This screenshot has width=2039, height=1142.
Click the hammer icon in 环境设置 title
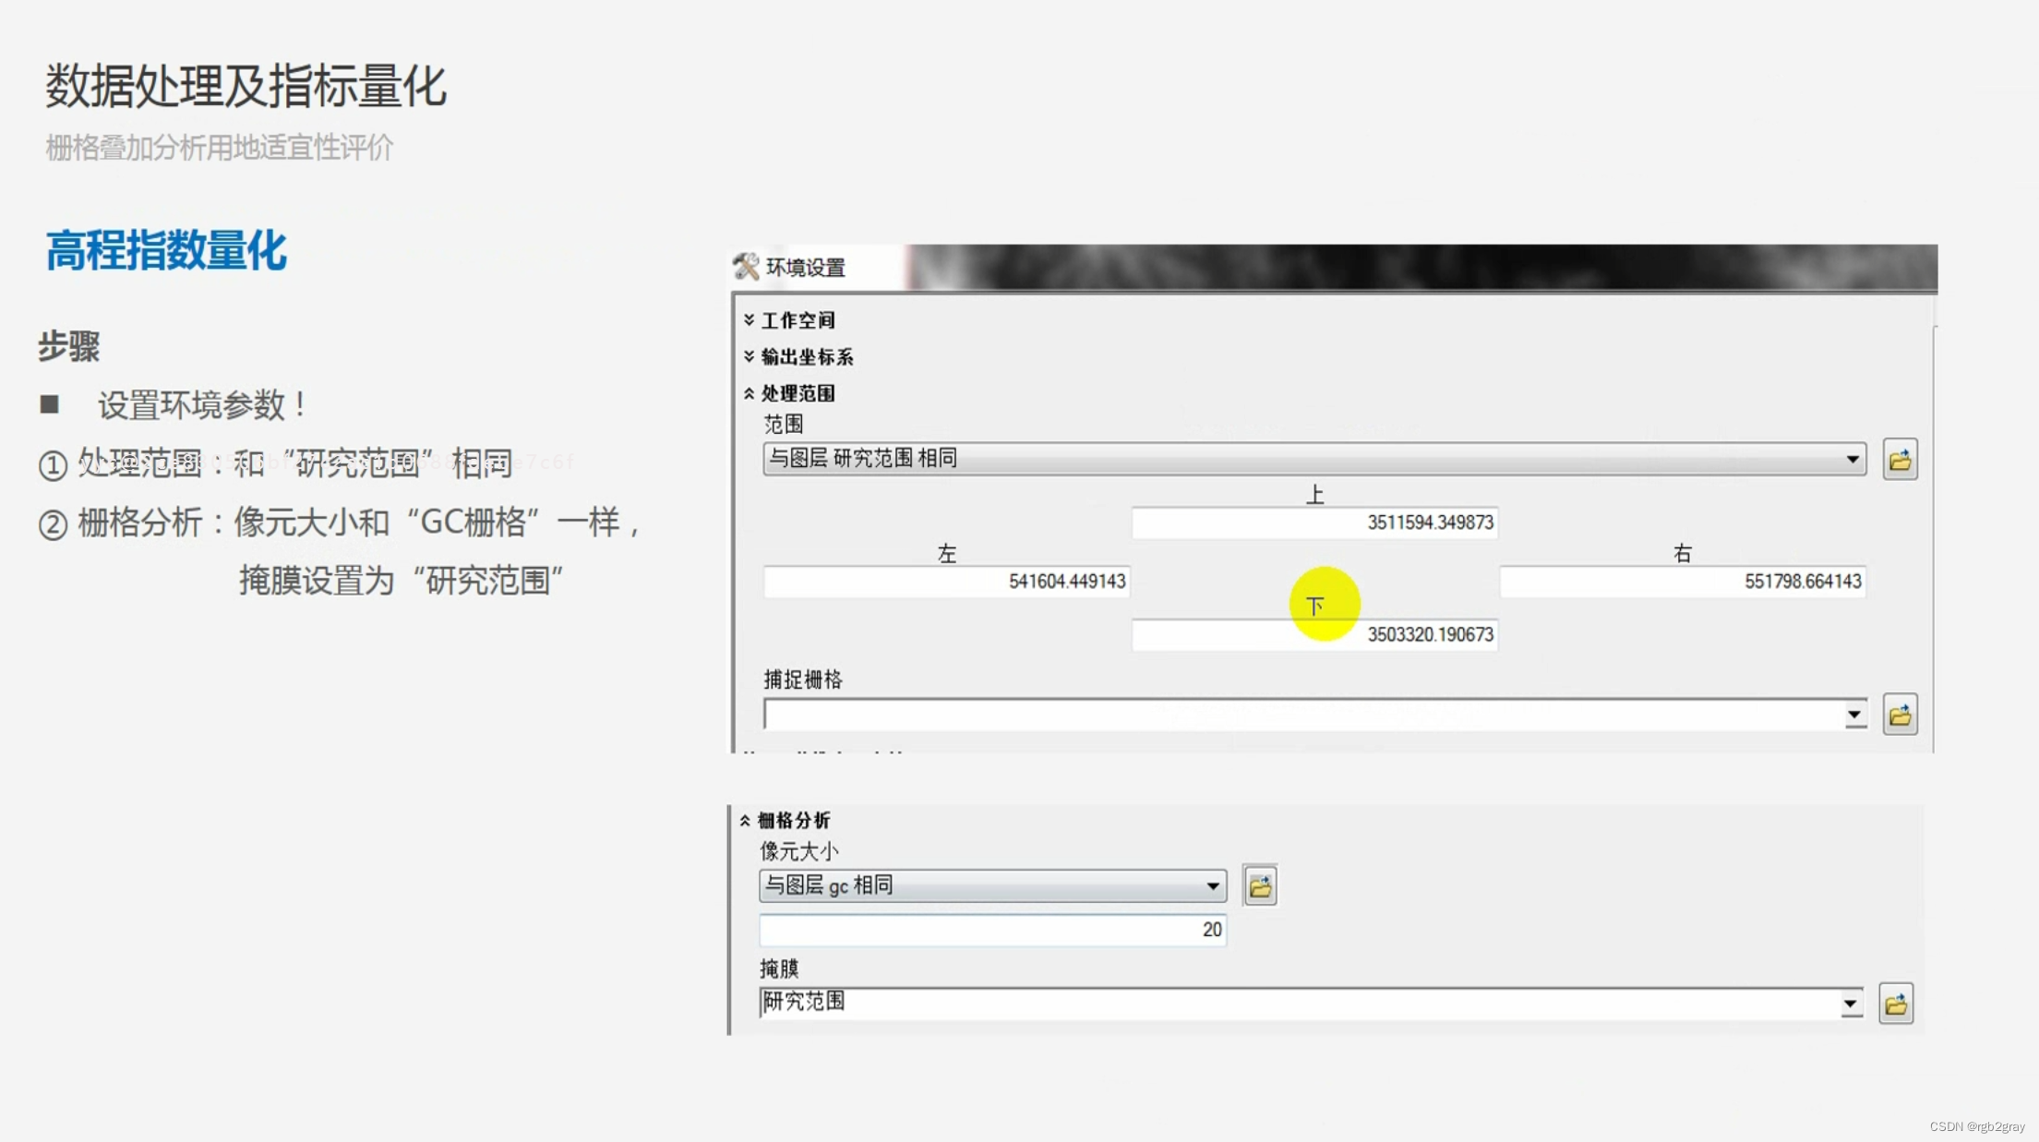746,267
